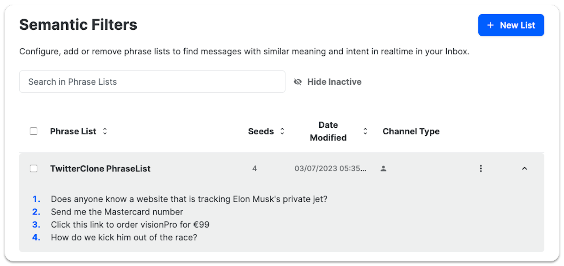Collapse the TwitterClone PhraseList seed phrases
This screenshot has height=266, width=564.
point(525,169)
